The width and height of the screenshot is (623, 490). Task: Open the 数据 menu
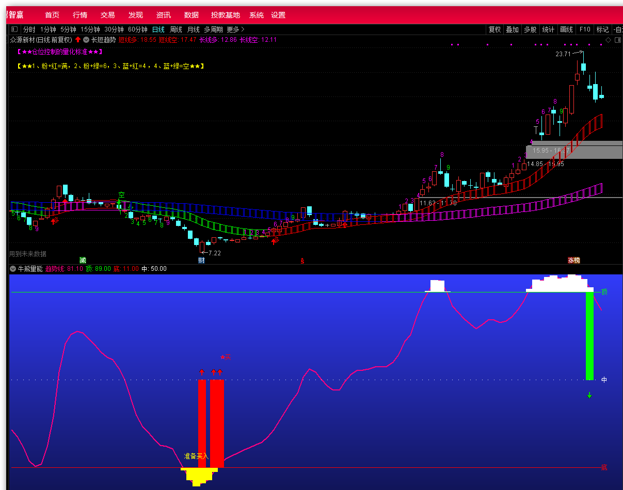[191, 15]
